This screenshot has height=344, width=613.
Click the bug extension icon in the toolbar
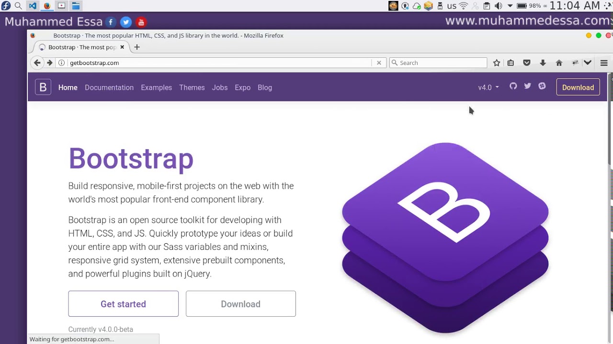point(575,63)
